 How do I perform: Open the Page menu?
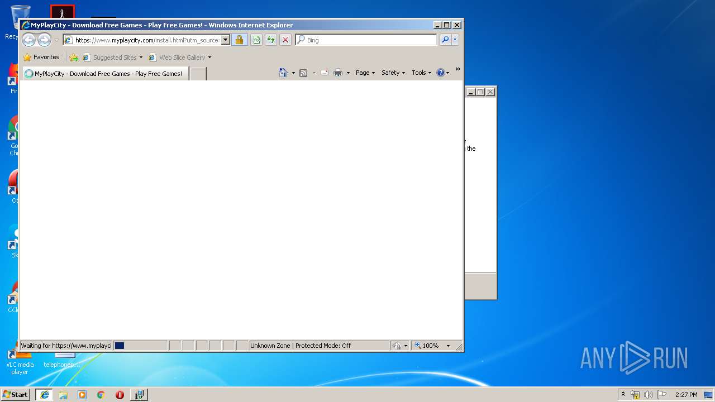pos(365,73)
